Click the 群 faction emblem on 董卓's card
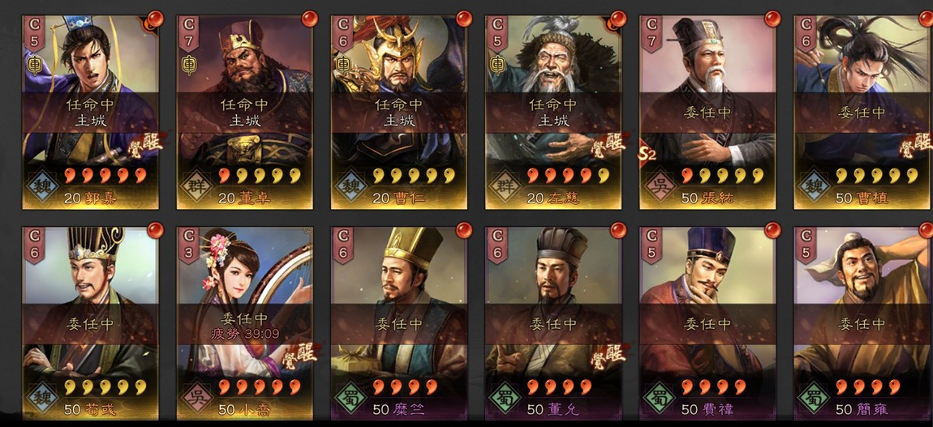This screenshot has width=933, height=427. (x=199, y=186)
